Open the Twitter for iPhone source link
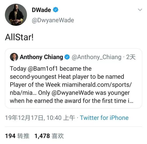The width and height of the screenshot is (147, 144). tap(104, 118)
